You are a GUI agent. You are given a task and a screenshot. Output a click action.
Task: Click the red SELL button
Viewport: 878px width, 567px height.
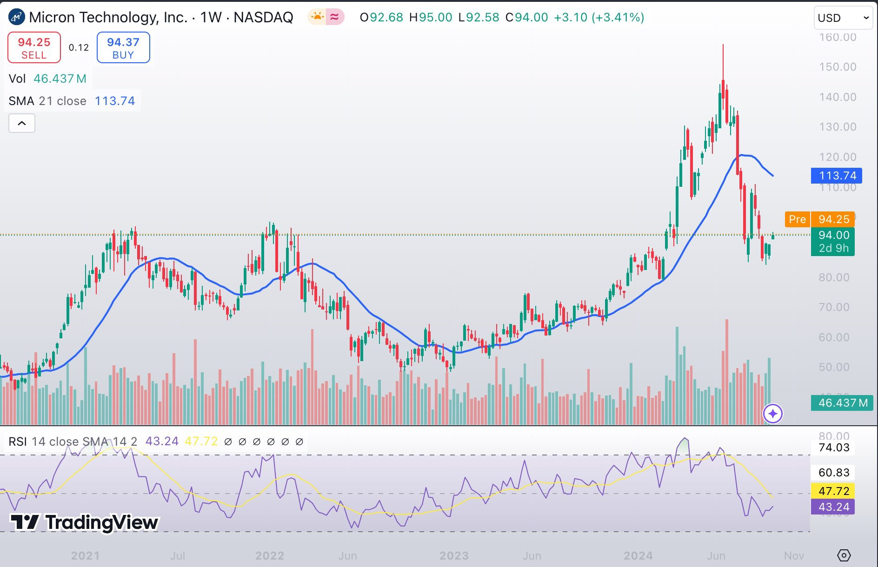click(x=34, y=47)
